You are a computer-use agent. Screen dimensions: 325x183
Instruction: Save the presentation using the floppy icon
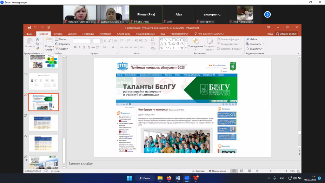[x=29, y=27]
